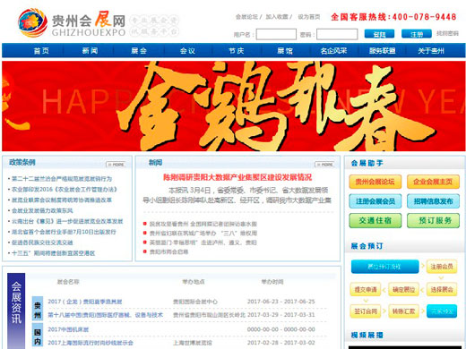Click the 招聘信息发布 blue button

[433, 201]
